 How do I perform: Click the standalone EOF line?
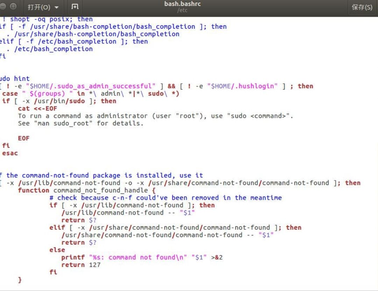click(24, 139)
